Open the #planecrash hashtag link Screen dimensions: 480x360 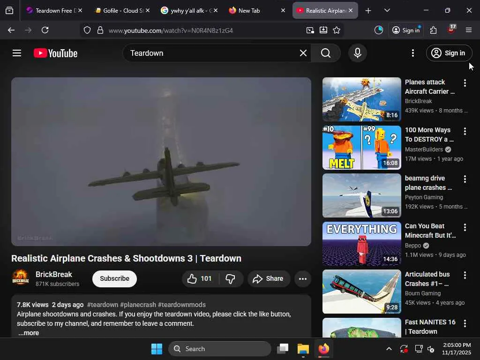click(138, 305)
